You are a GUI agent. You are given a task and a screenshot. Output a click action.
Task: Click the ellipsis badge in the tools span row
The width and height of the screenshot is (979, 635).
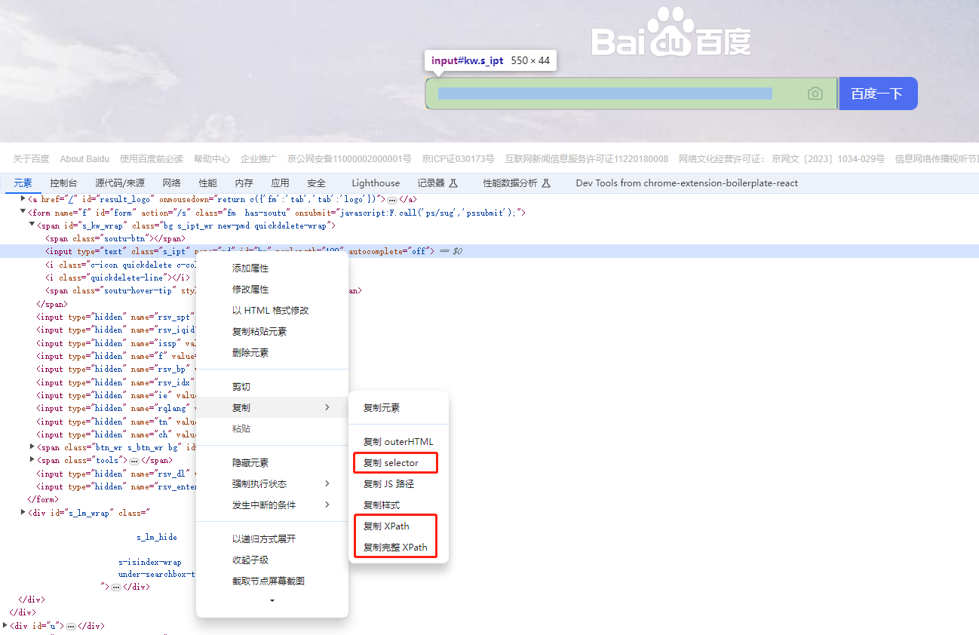pos(133,461)
